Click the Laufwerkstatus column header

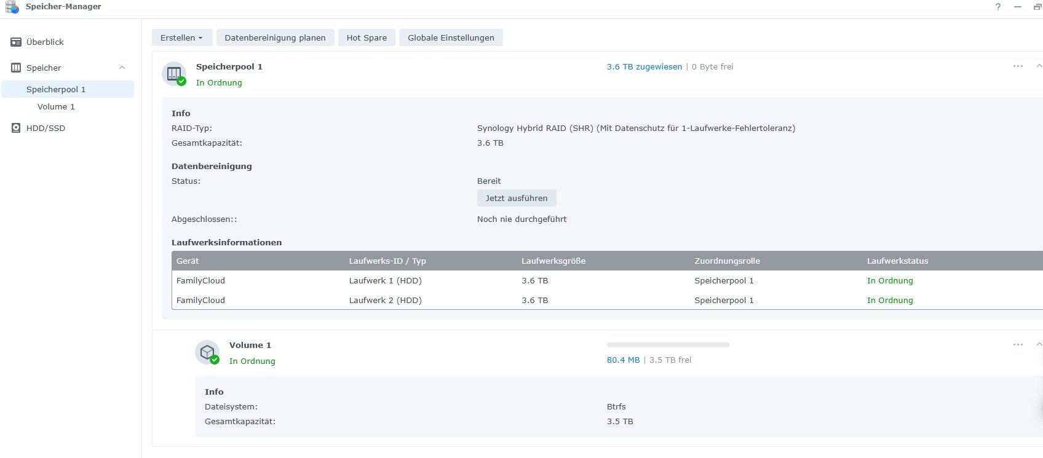coord(897,261)
